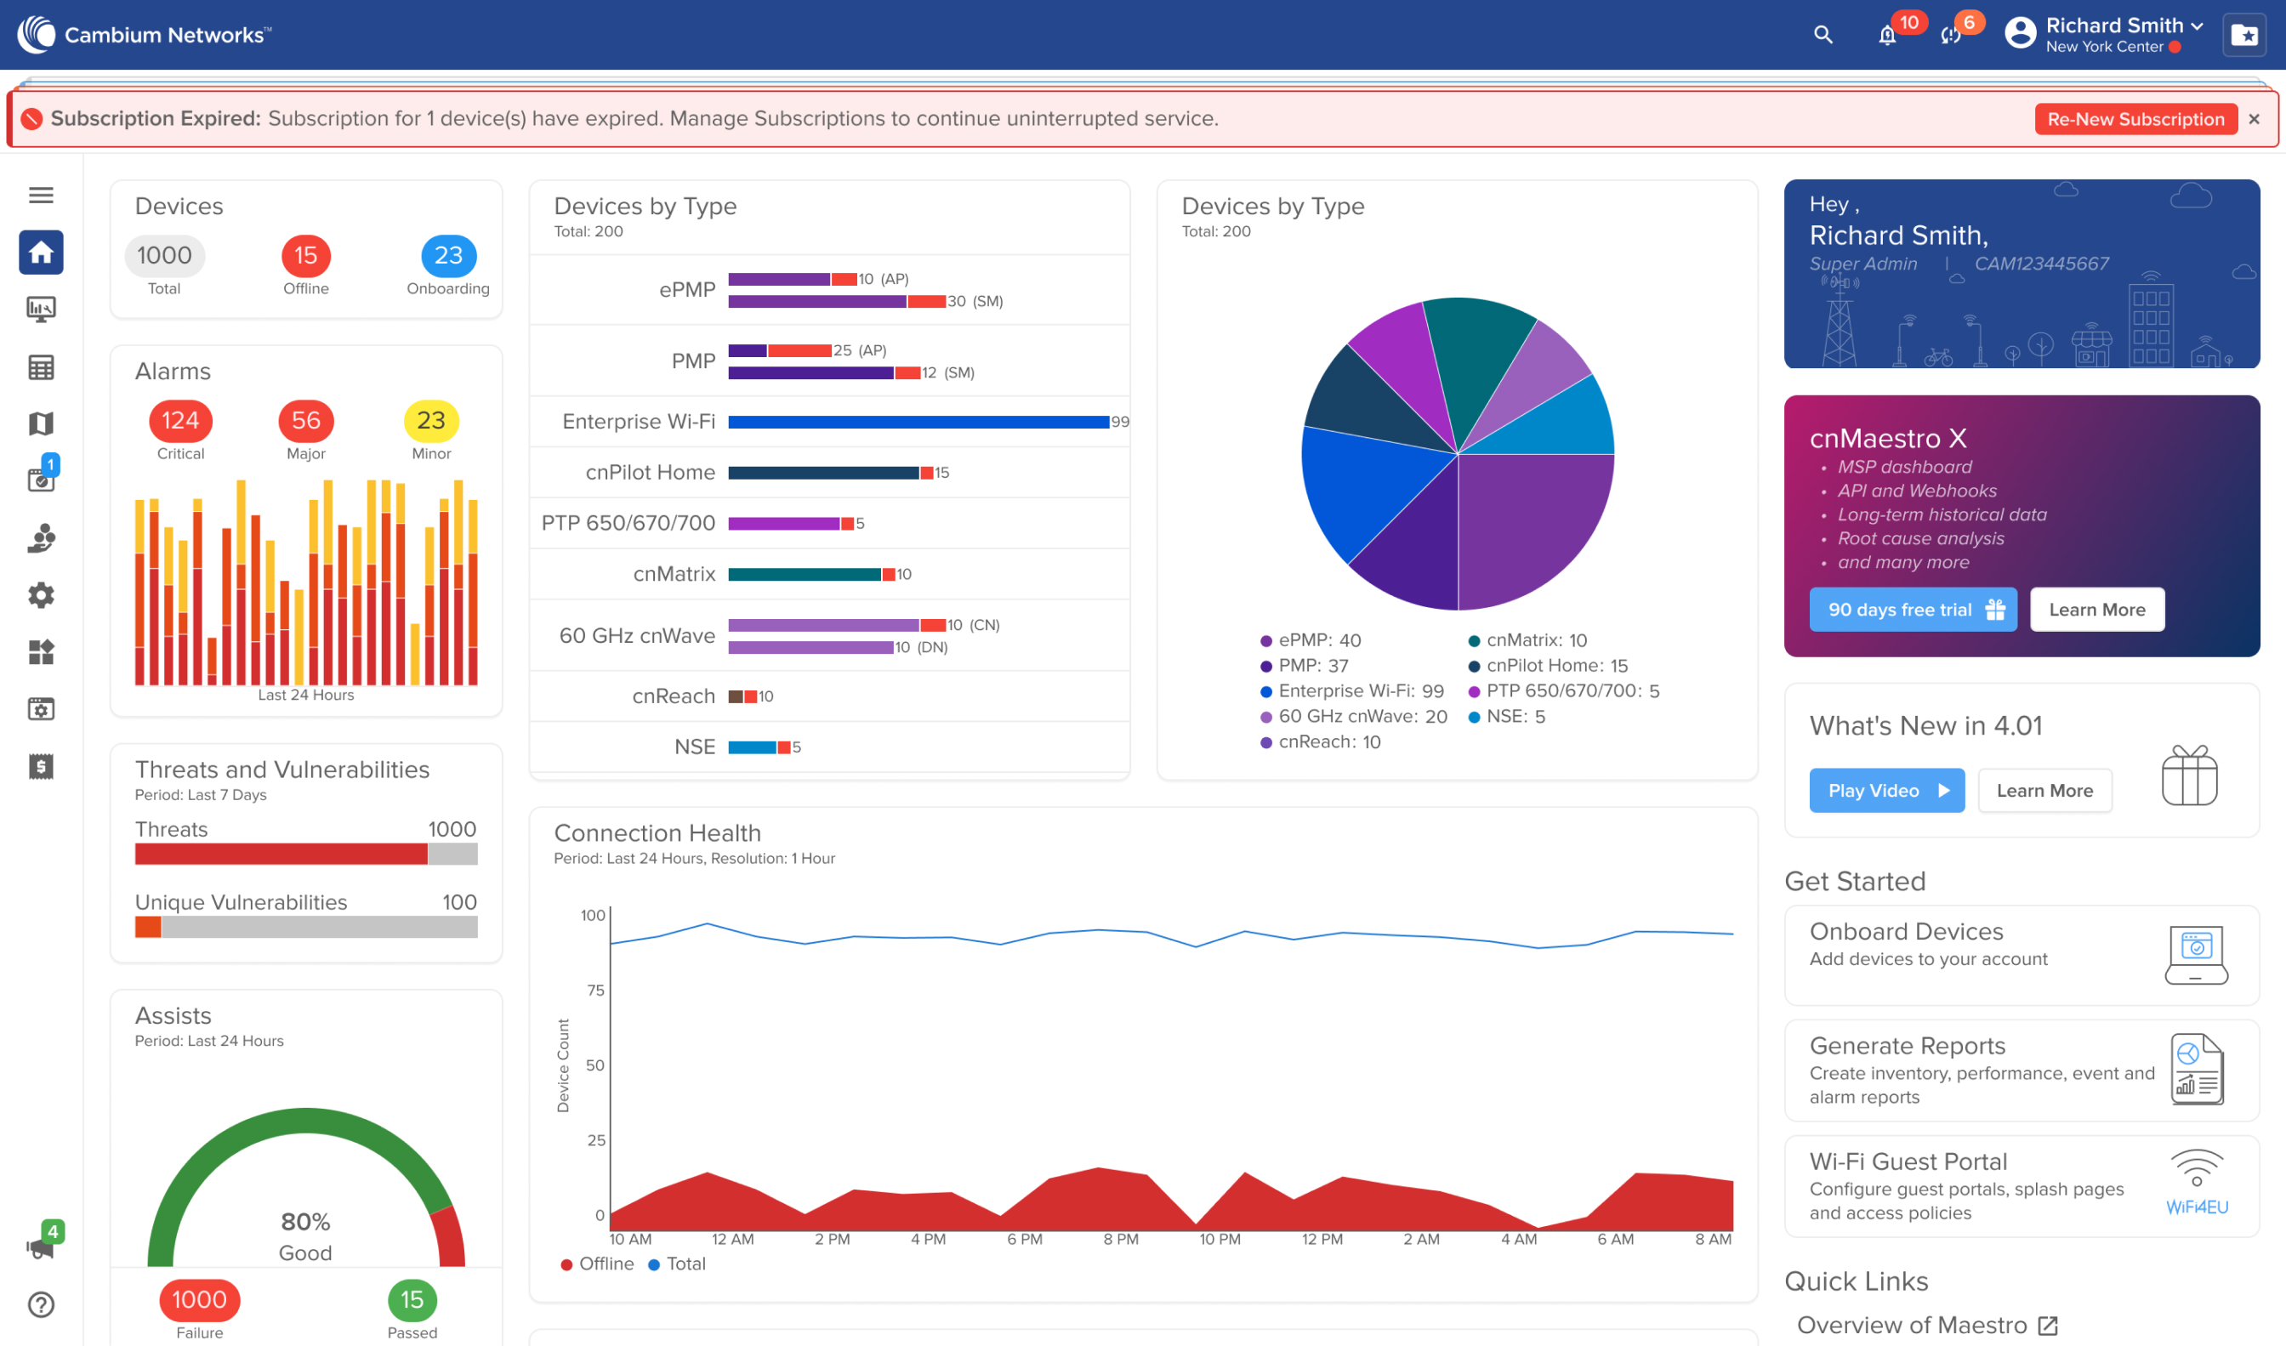This screenshot has height=1346, width=2286.
Task: Open Overview of Maestro quick link
Action: 1927,1325
